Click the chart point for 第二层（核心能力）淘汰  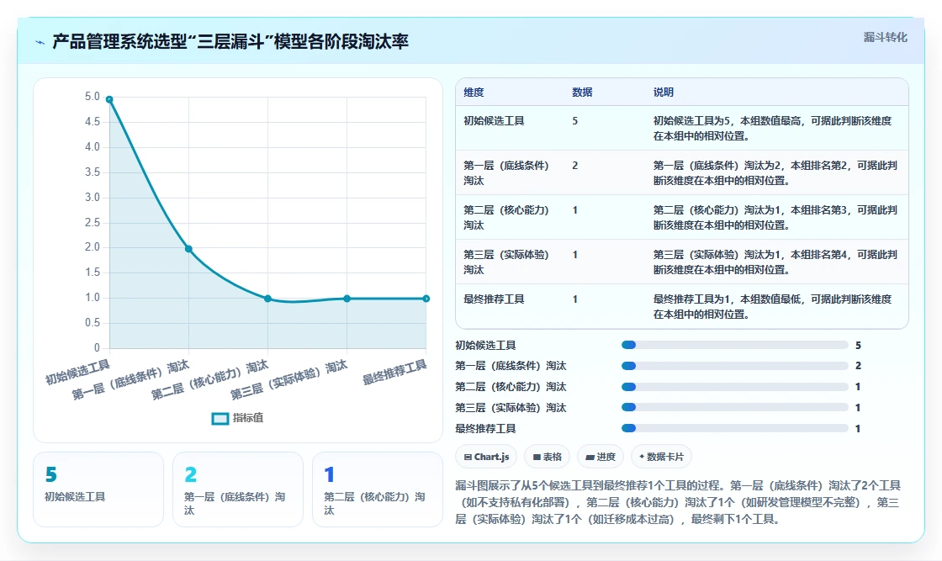[x=268, y=299]
